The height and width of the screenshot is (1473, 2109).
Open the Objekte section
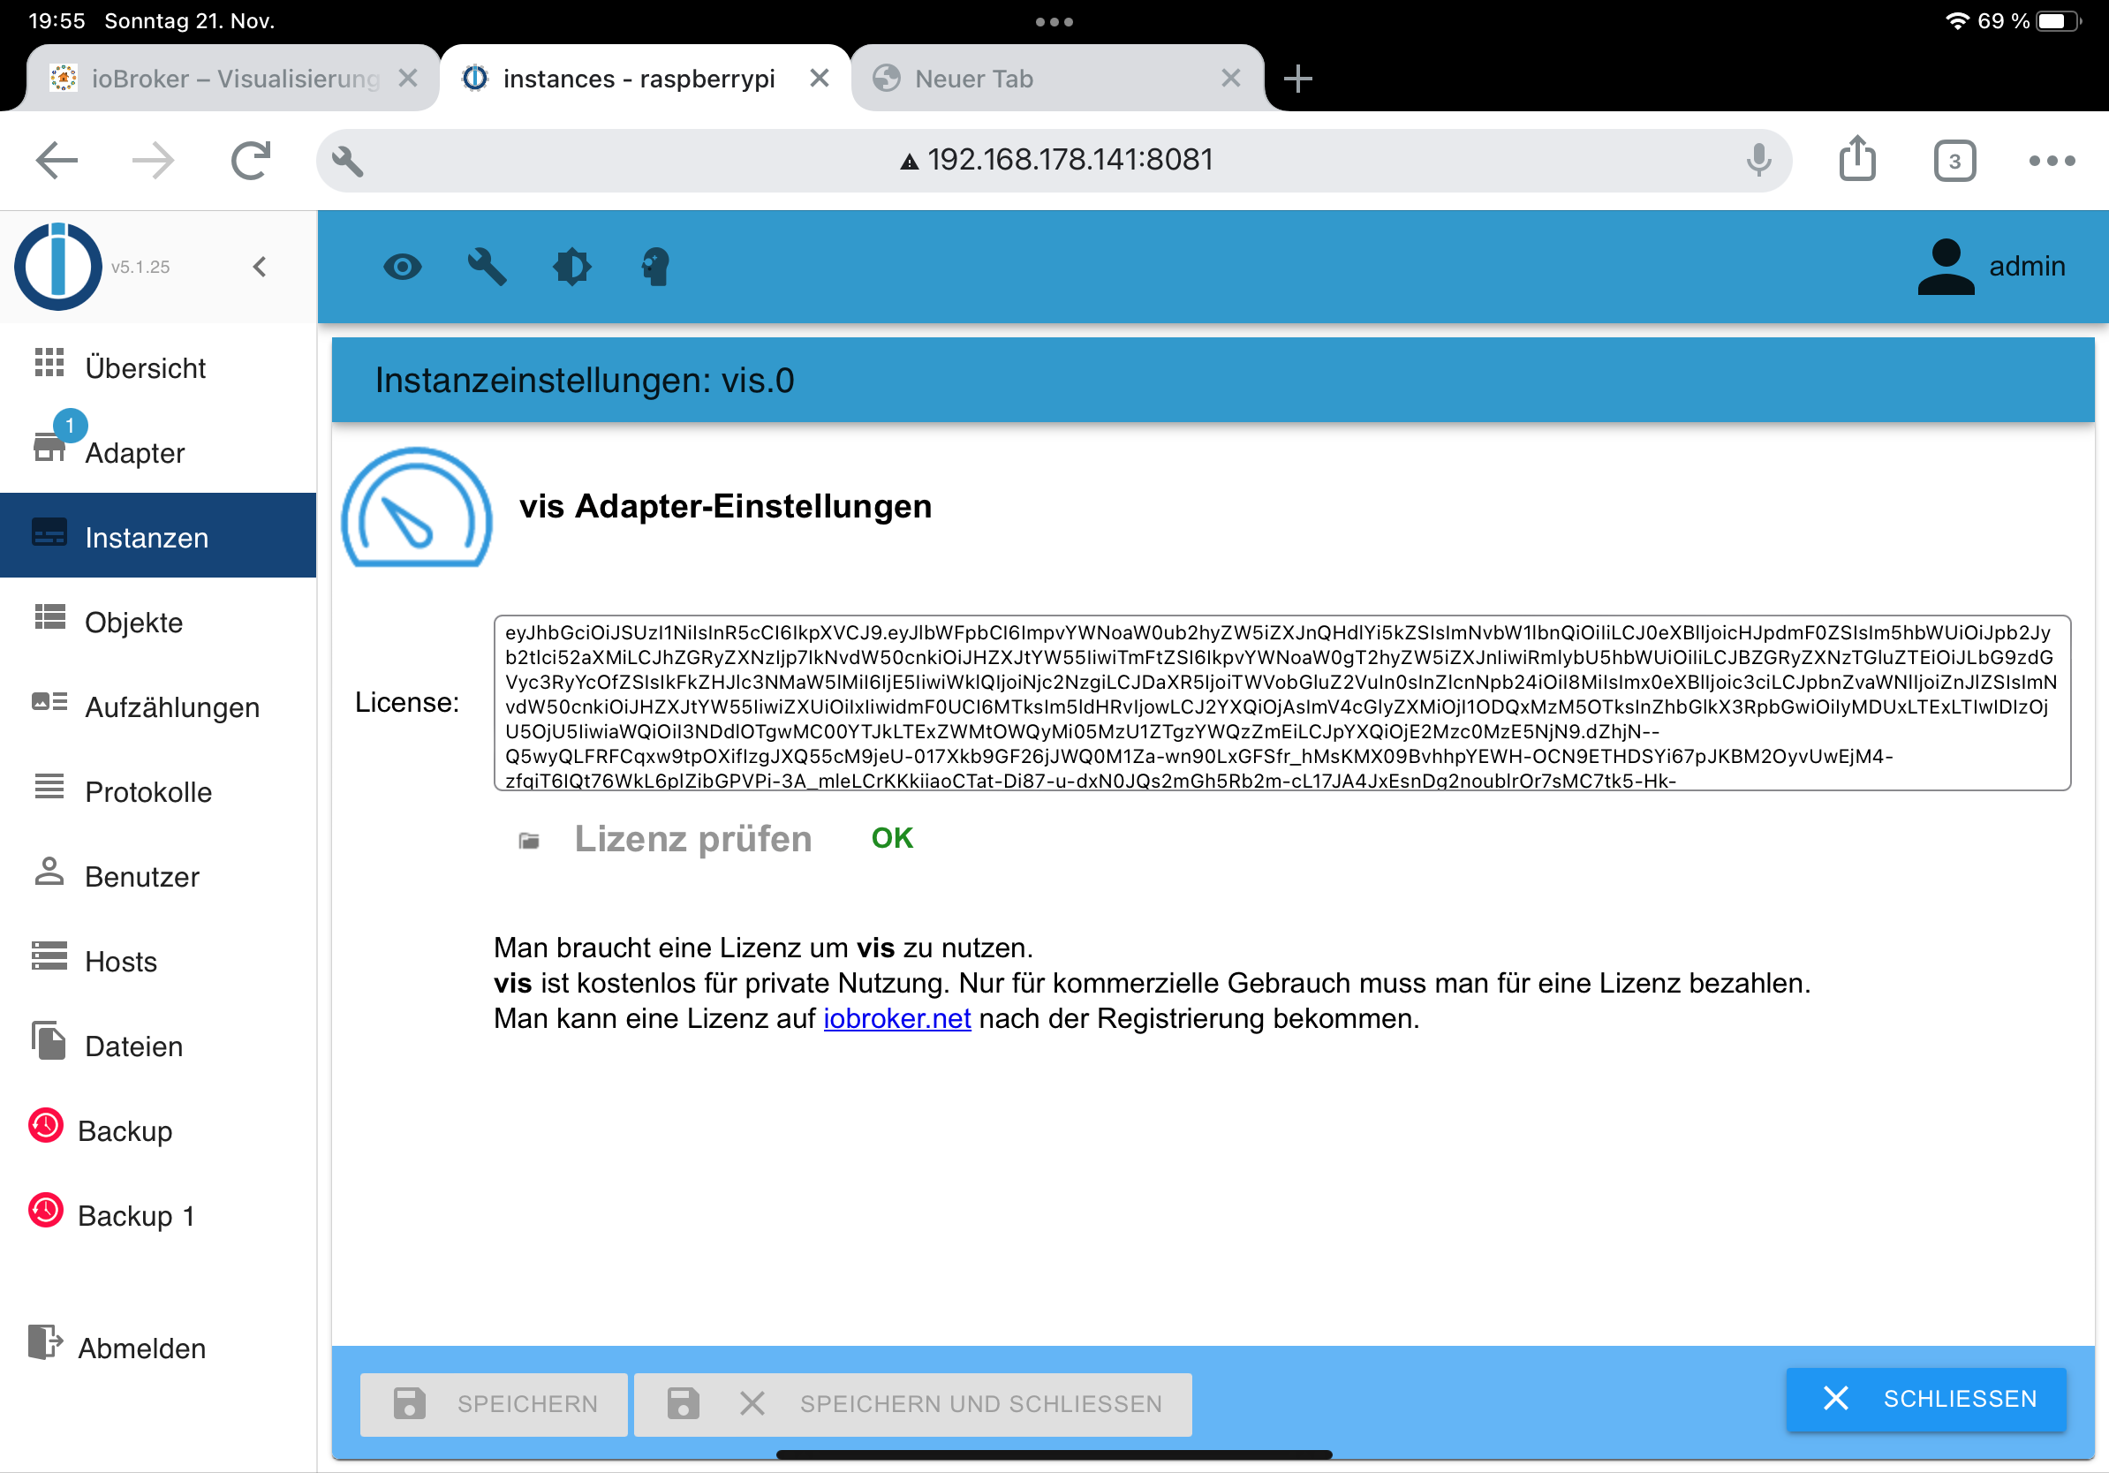[x=134, y=623]
